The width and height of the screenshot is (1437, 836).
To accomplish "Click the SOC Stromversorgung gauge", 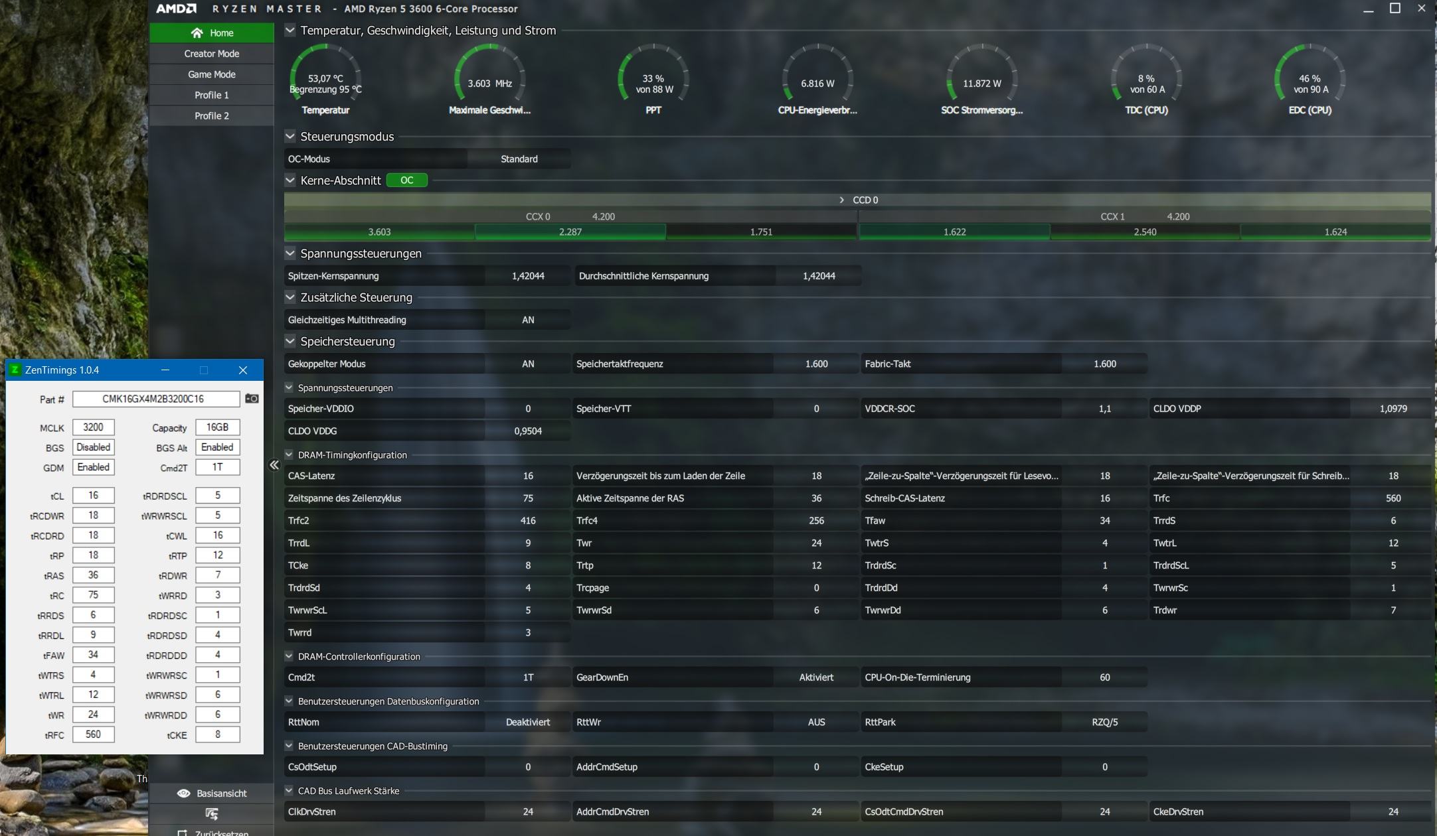I will (982, 80).
